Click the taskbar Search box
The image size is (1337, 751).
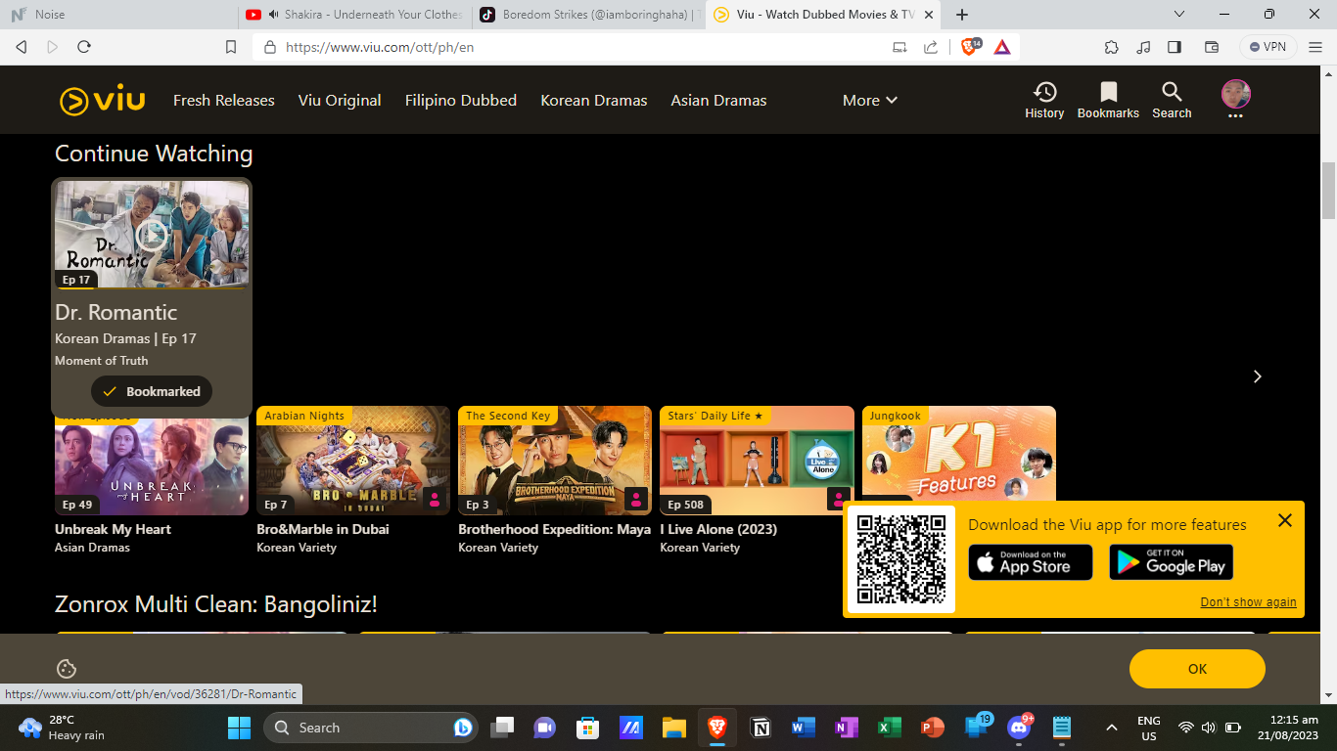click(x=373, y=728)
